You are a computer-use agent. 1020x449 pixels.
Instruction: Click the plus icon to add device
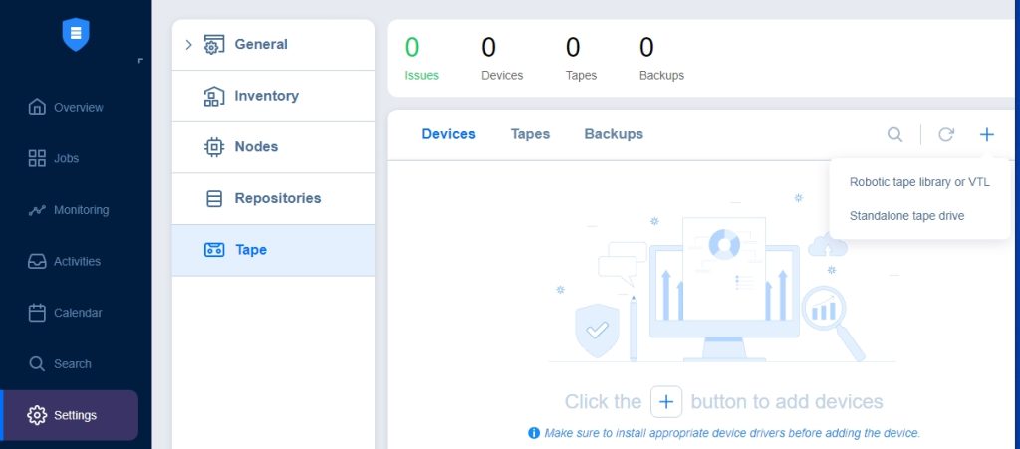tap(987, 134)
